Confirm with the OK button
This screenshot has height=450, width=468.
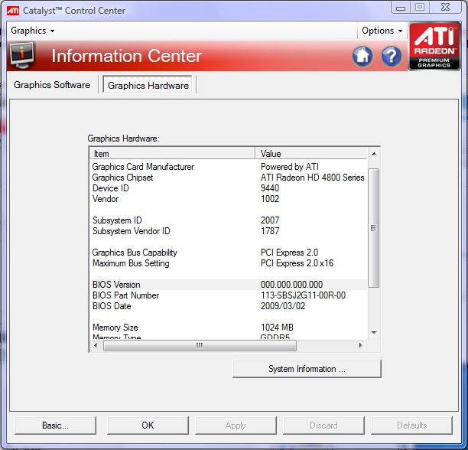[148, 426]
